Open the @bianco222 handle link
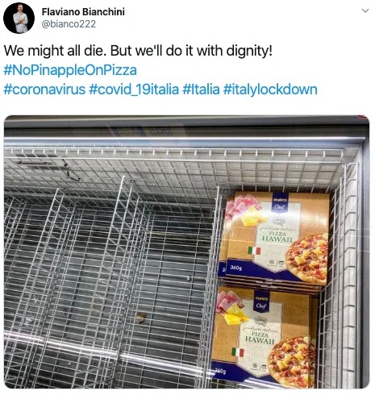 [69, 24]
